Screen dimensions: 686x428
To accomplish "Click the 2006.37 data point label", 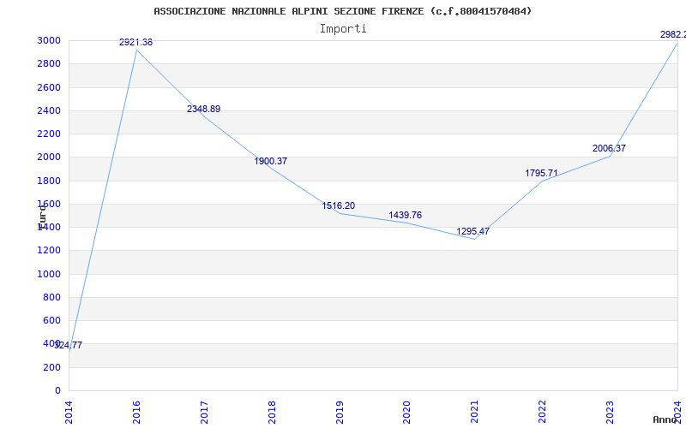I will click(609, 148).
